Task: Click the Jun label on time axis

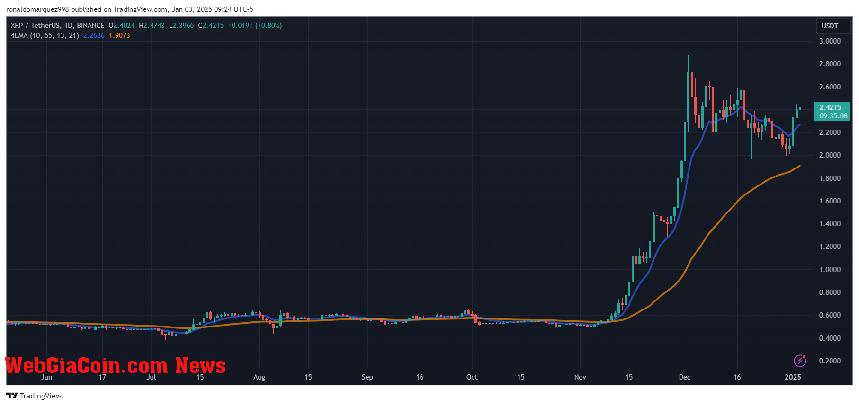Action: point(46,377)
